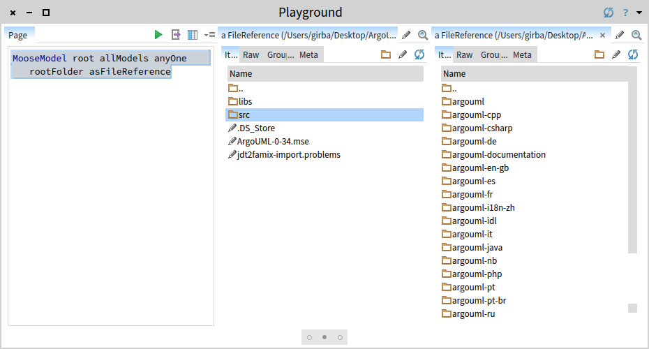649x349 pixels.
Task: Click pencil icon in right pane title bar
Action: coord(620,35)
